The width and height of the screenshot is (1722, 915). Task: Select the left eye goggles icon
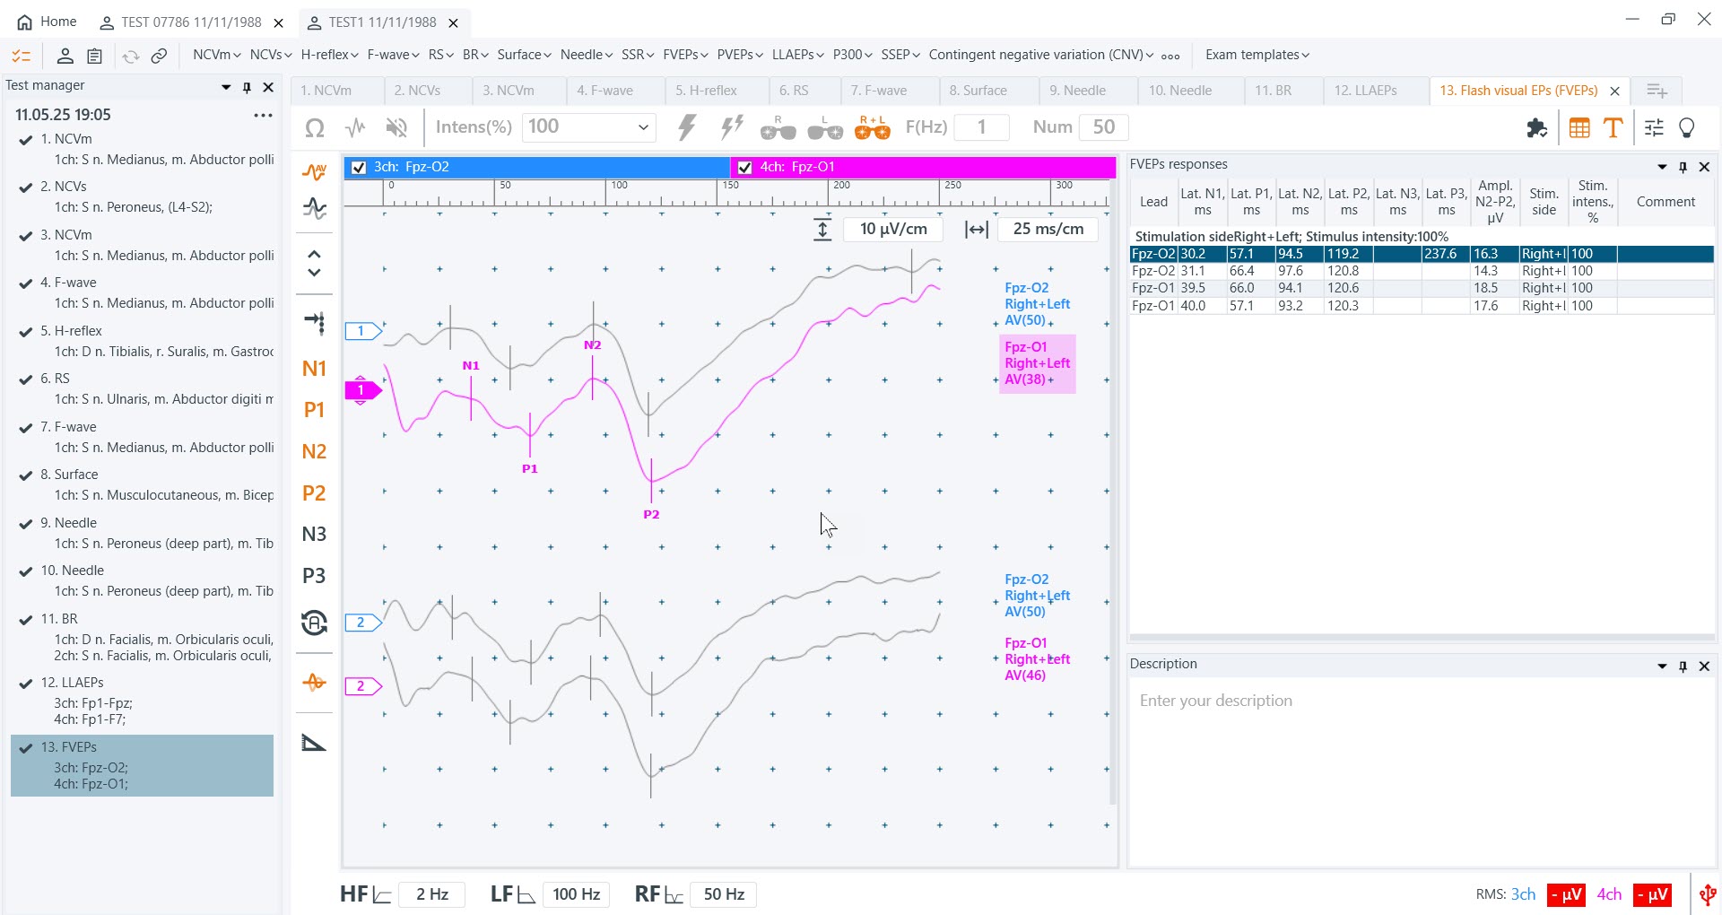pyautogui.click(x=824, y=128)
